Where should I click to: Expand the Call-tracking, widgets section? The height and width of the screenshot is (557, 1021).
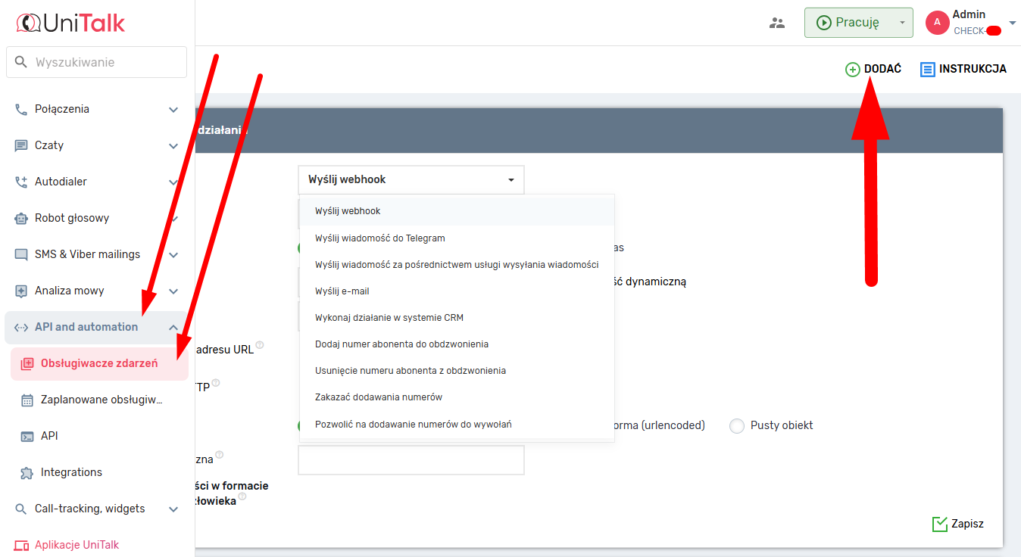(173, 509)
